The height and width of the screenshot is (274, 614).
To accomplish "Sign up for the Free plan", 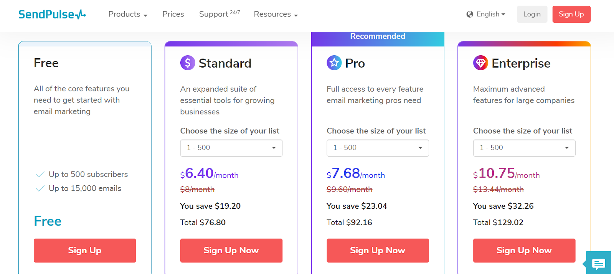I will (85, 250).
